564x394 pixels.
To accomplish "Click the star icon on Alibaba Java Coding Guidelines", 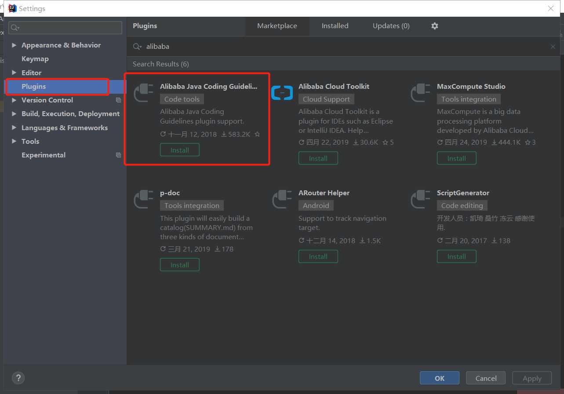I will tap(257, 134).
